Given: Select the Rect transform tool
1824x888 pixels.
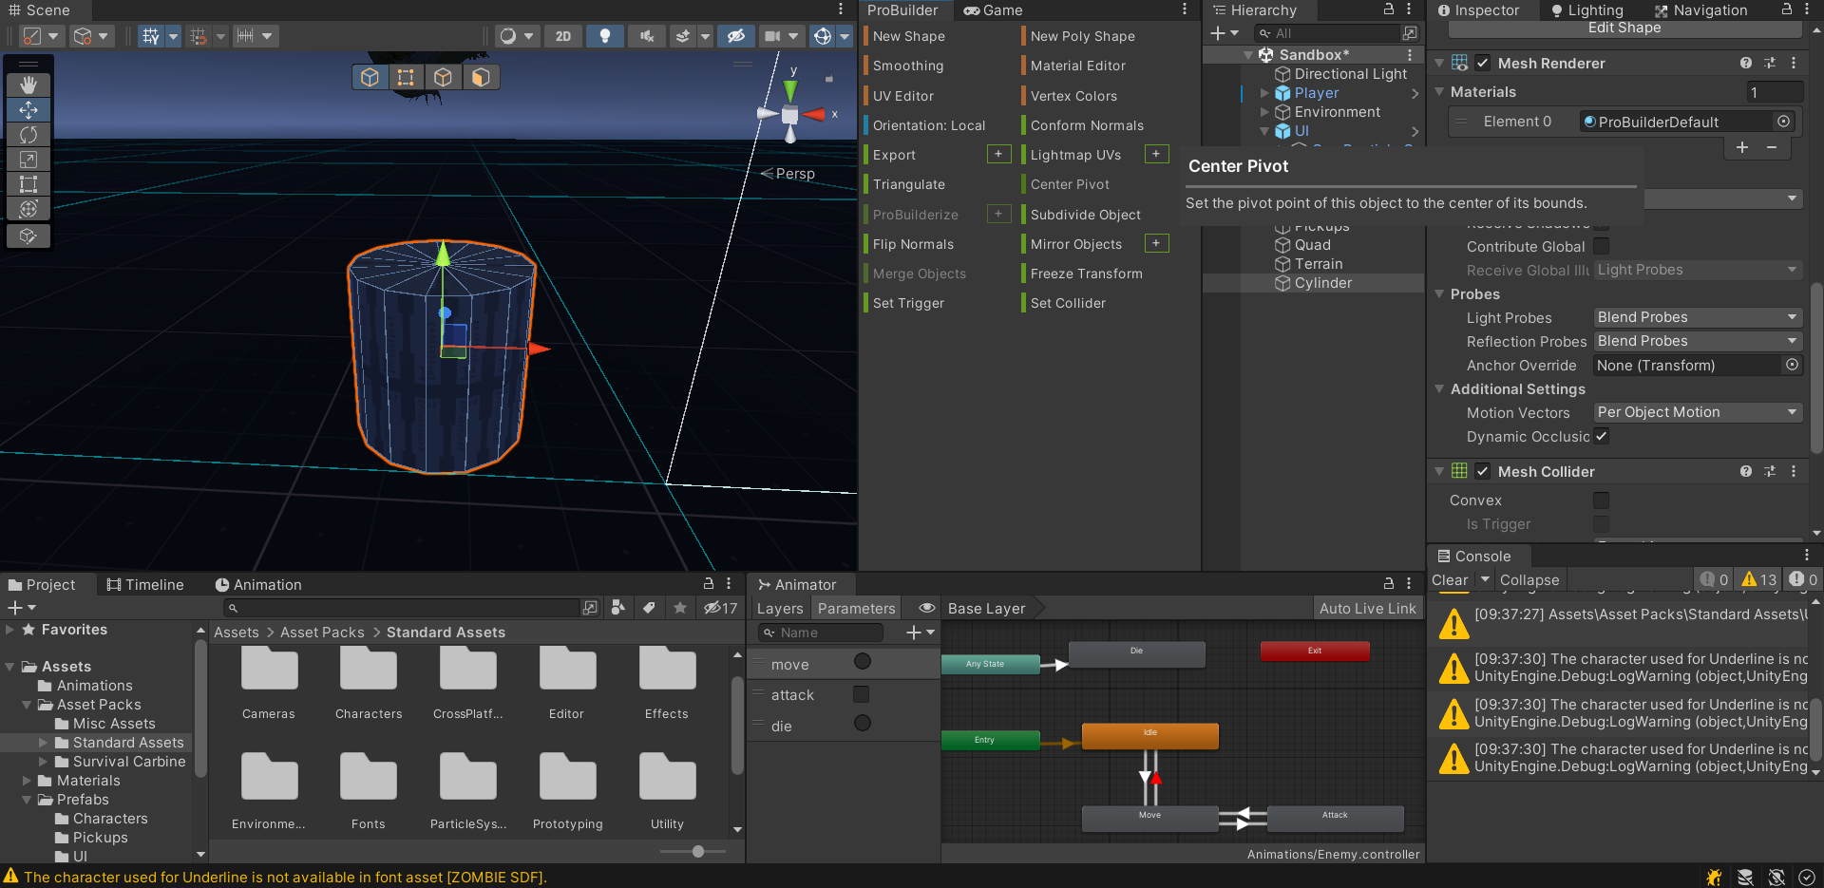Looking at the screenshot, I should [28, 184].
